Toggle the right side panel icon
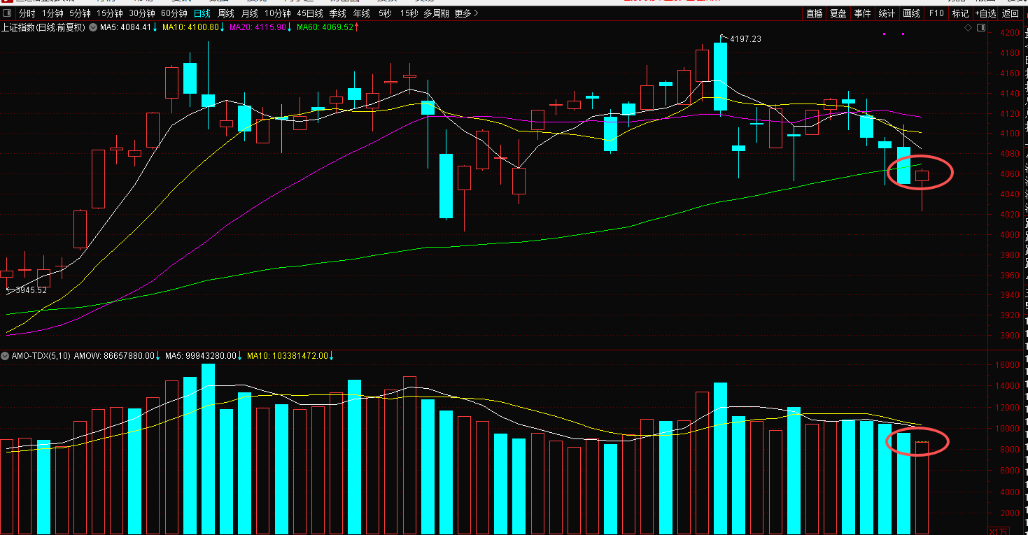 [x=980, y=28]
